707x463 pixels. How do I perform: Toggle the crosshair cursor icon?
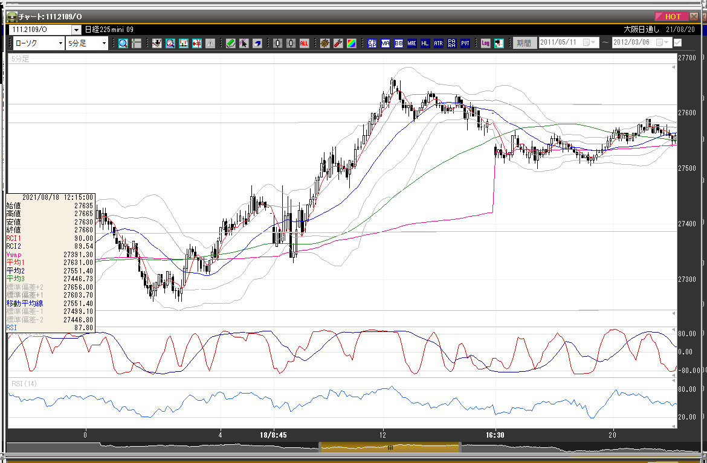[x=136, y=43]
